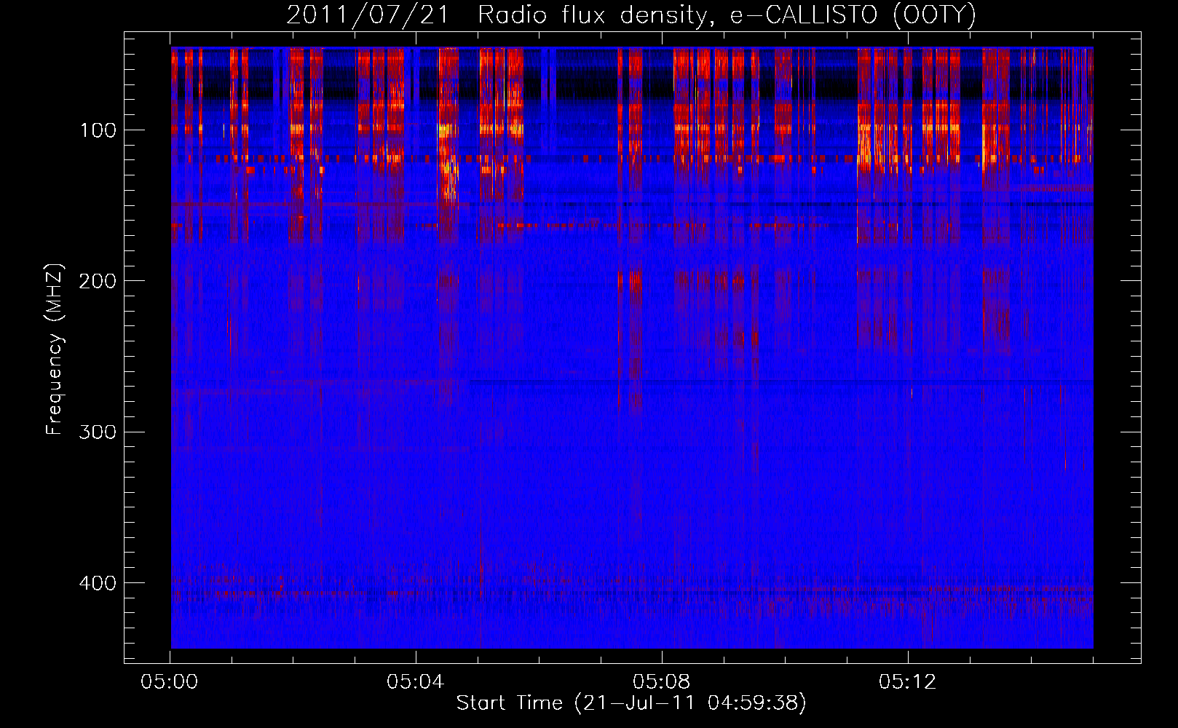Viewport: 1178px width, 728px height.
Task: Click the 300 frequency tick label
Action: coord(98,432)
